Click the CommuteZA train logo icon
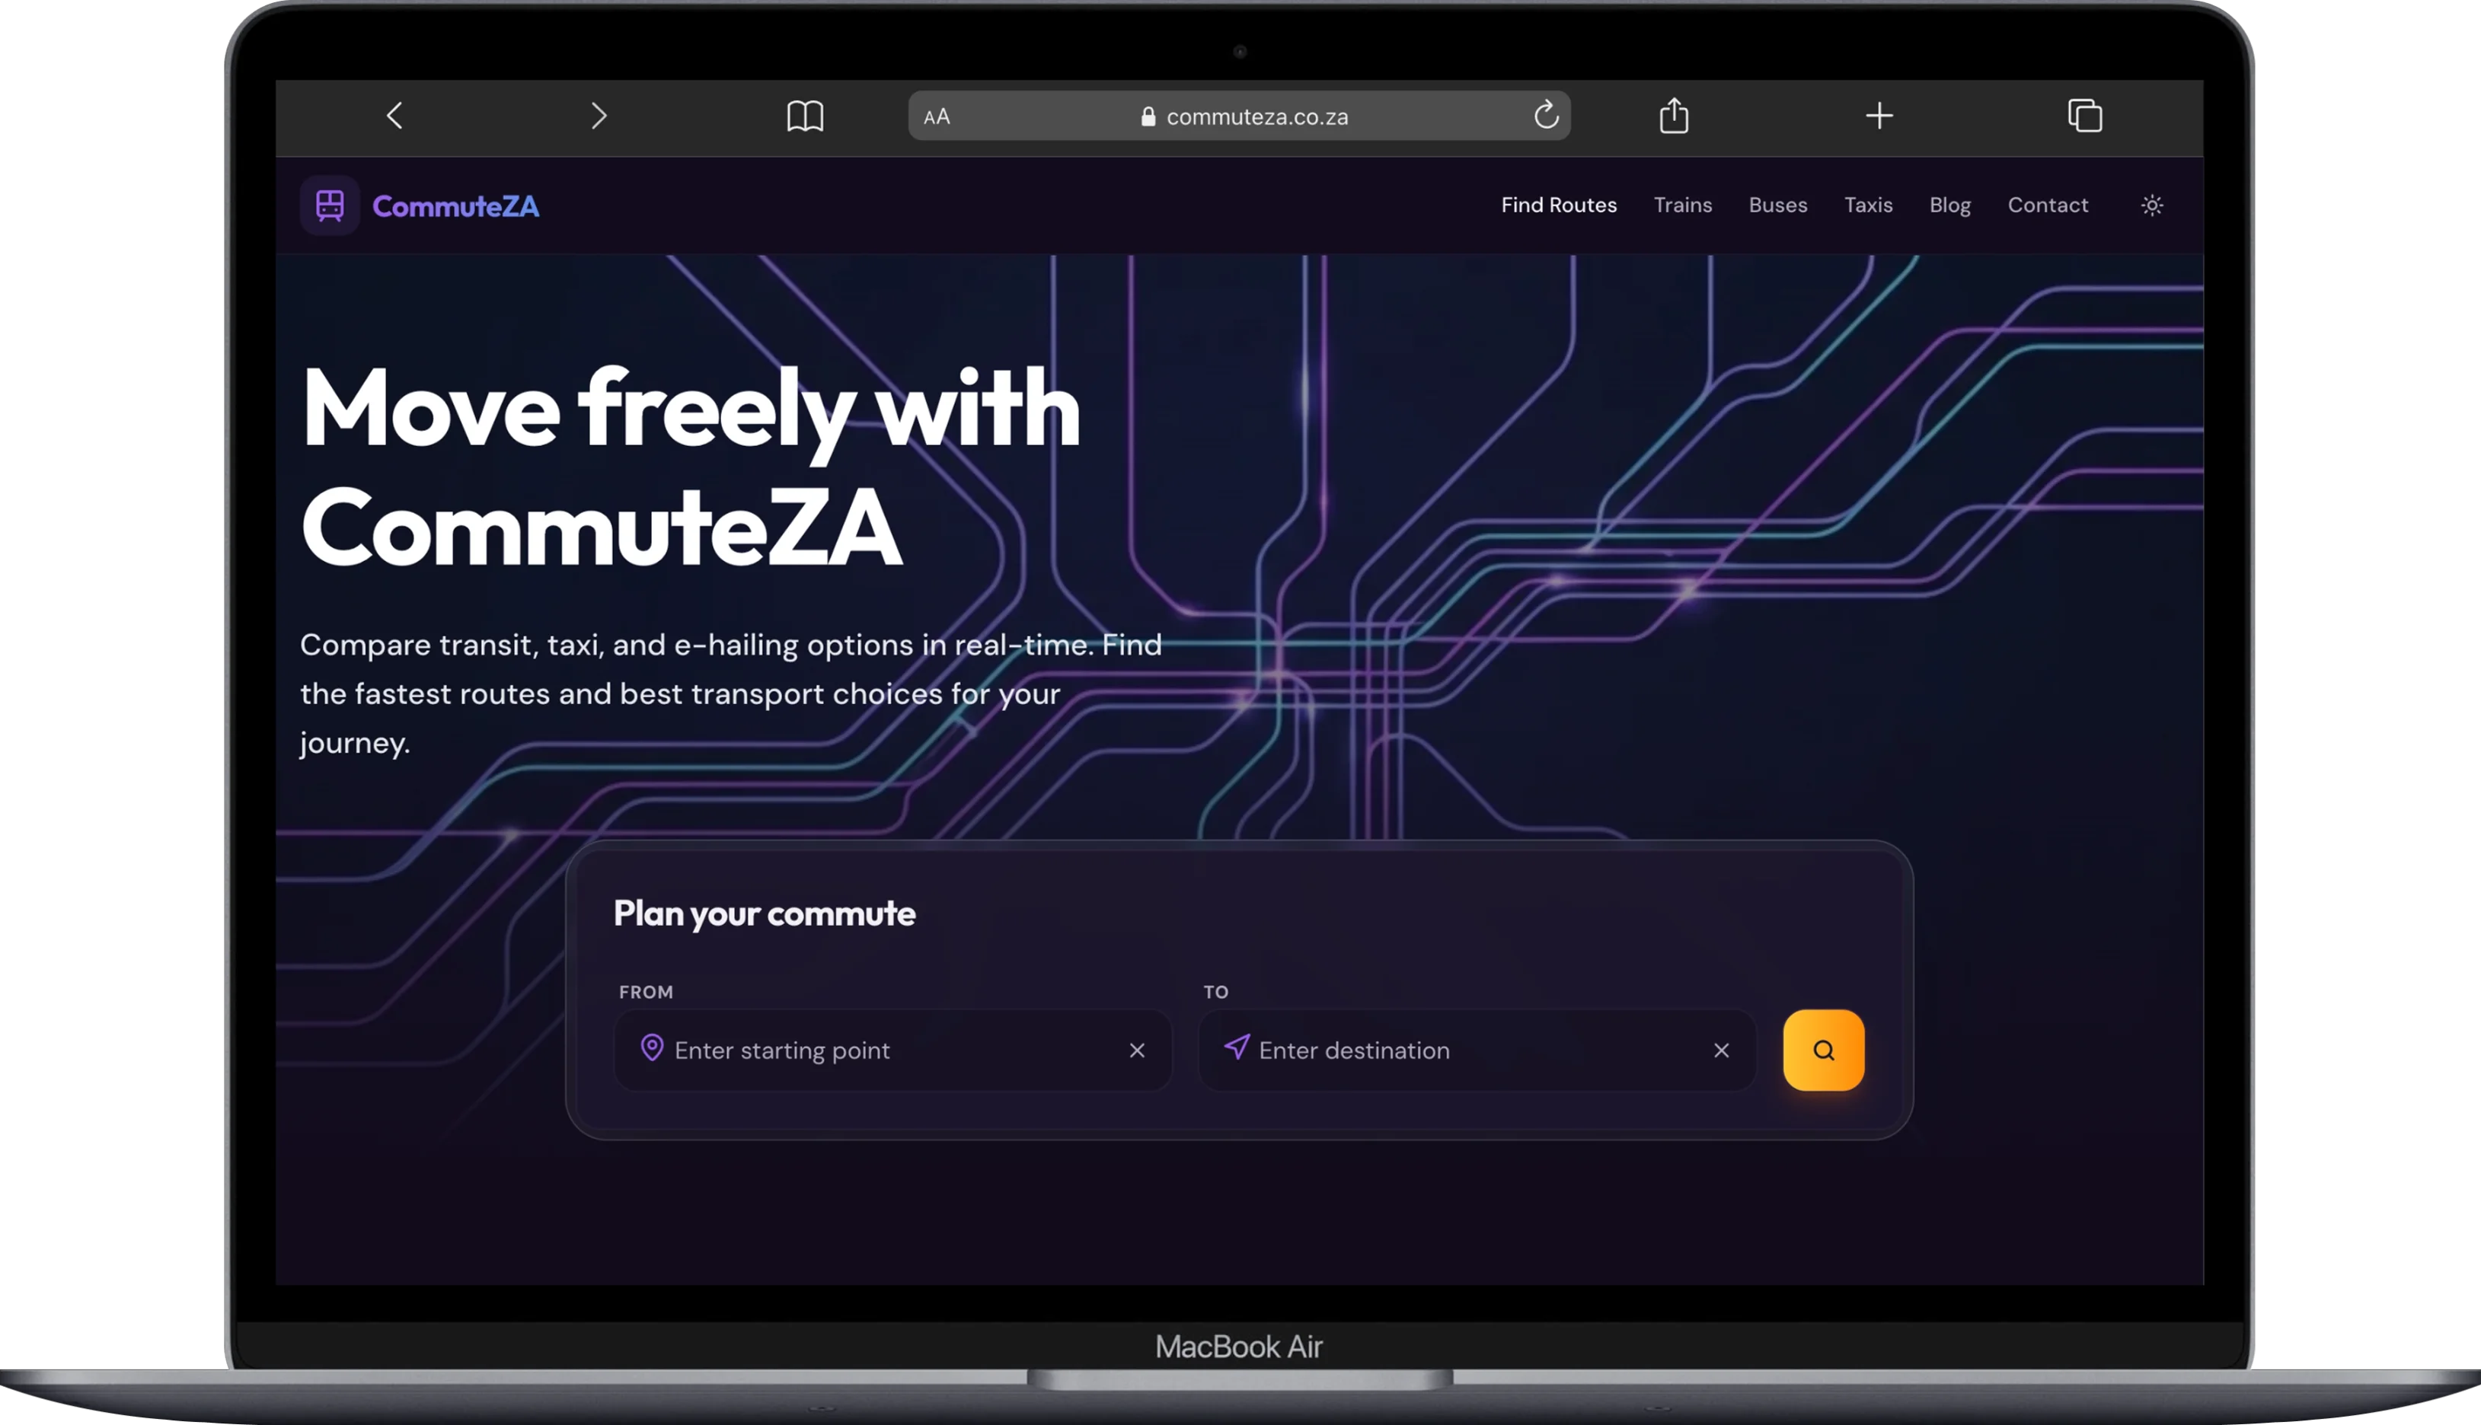The height and width of the screenshot is (1425, 2481). tap(330, 206)
